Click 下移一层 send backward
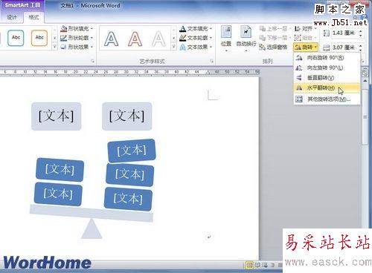The height and width of the screenshot is (273, 372). pyautogui.click(x=275, y=38)
